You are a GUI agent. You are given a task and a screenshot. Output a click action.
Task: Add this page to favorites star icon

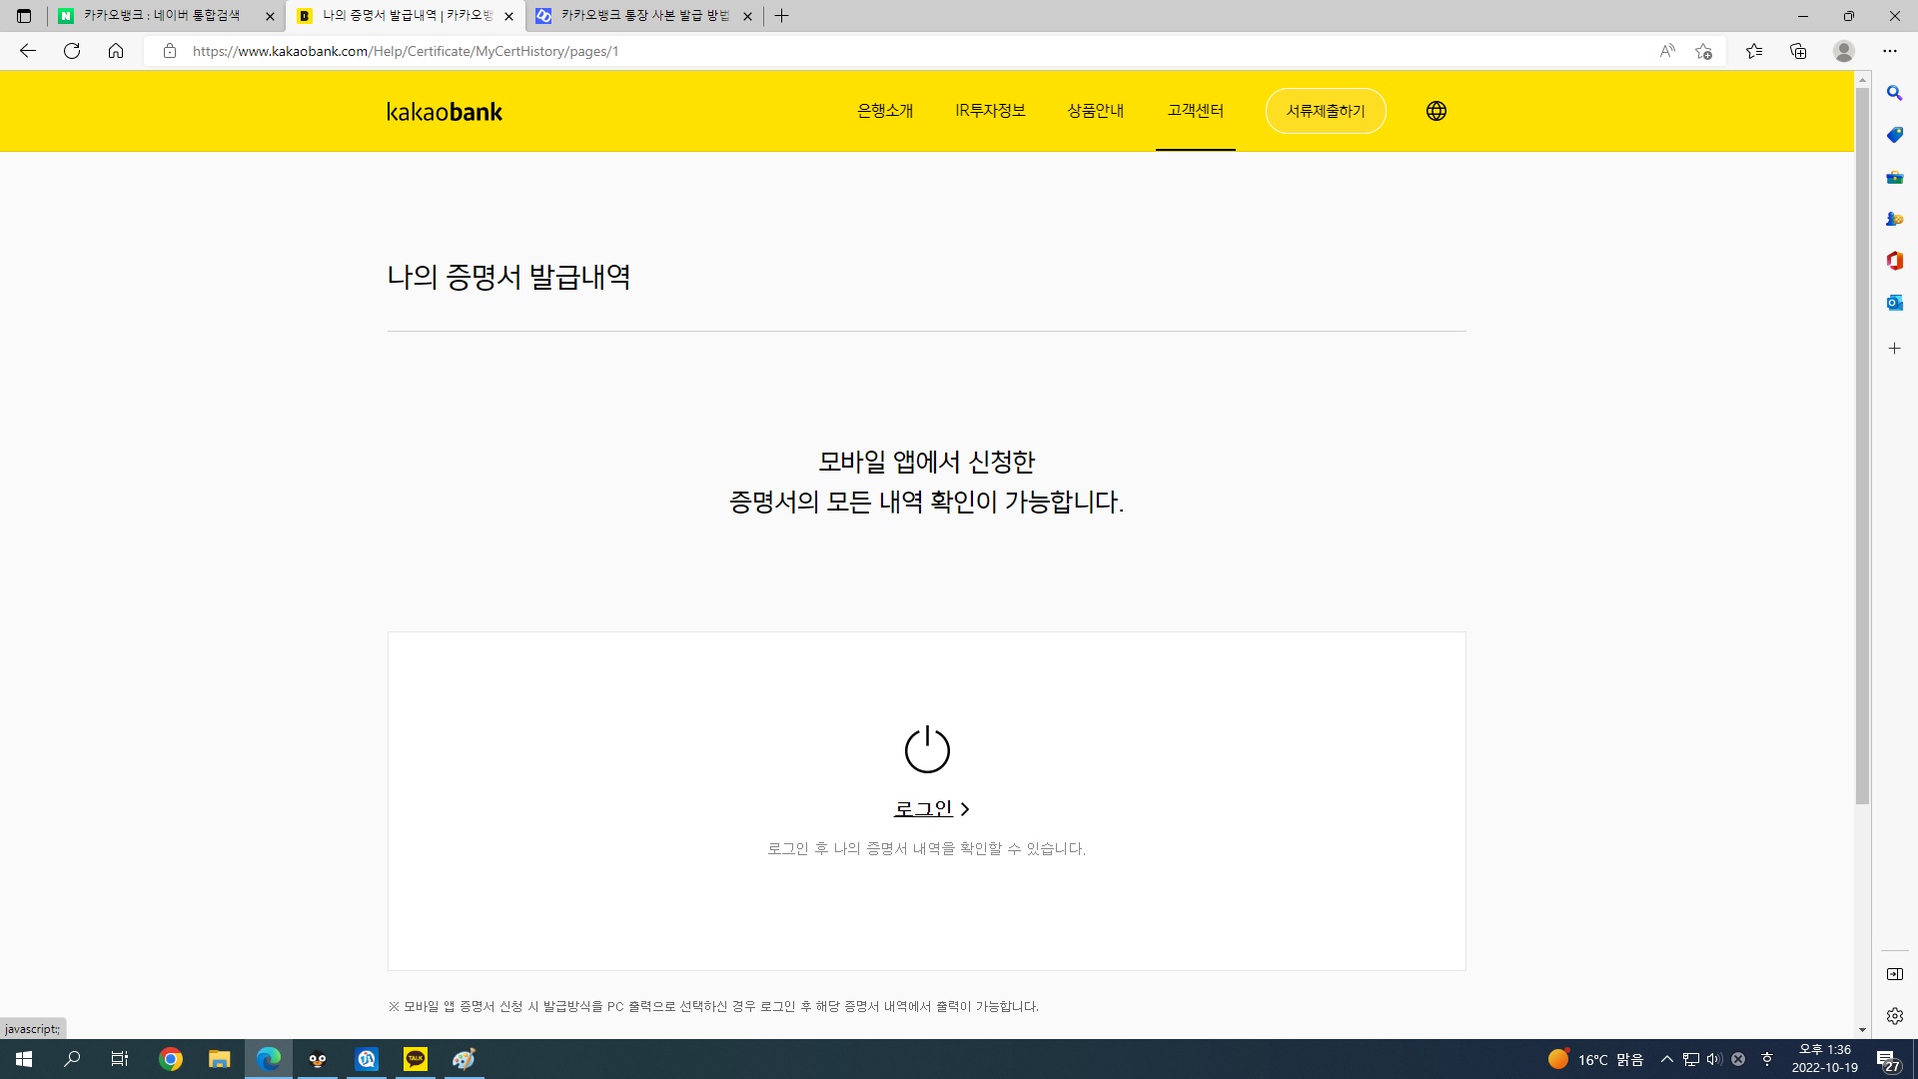click(1703, 51)
